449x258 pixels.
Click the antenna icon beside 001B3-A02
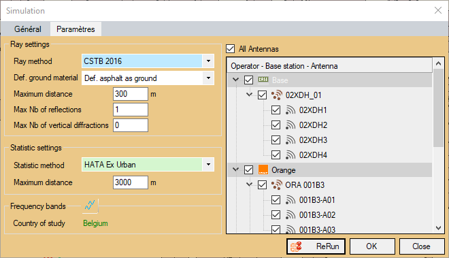290,214
